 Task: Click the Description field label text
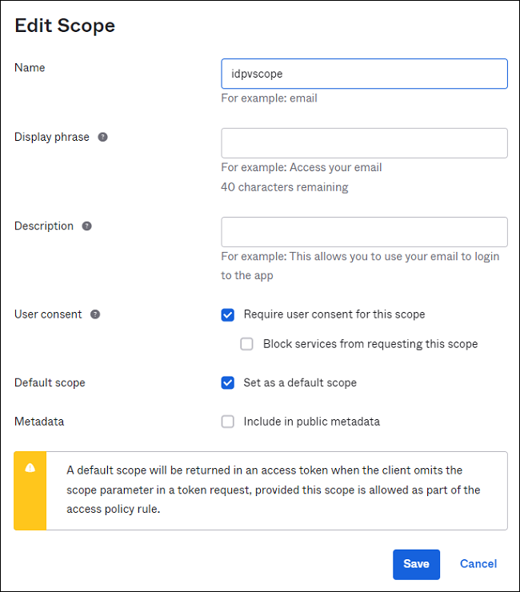(x=44, y=226)
